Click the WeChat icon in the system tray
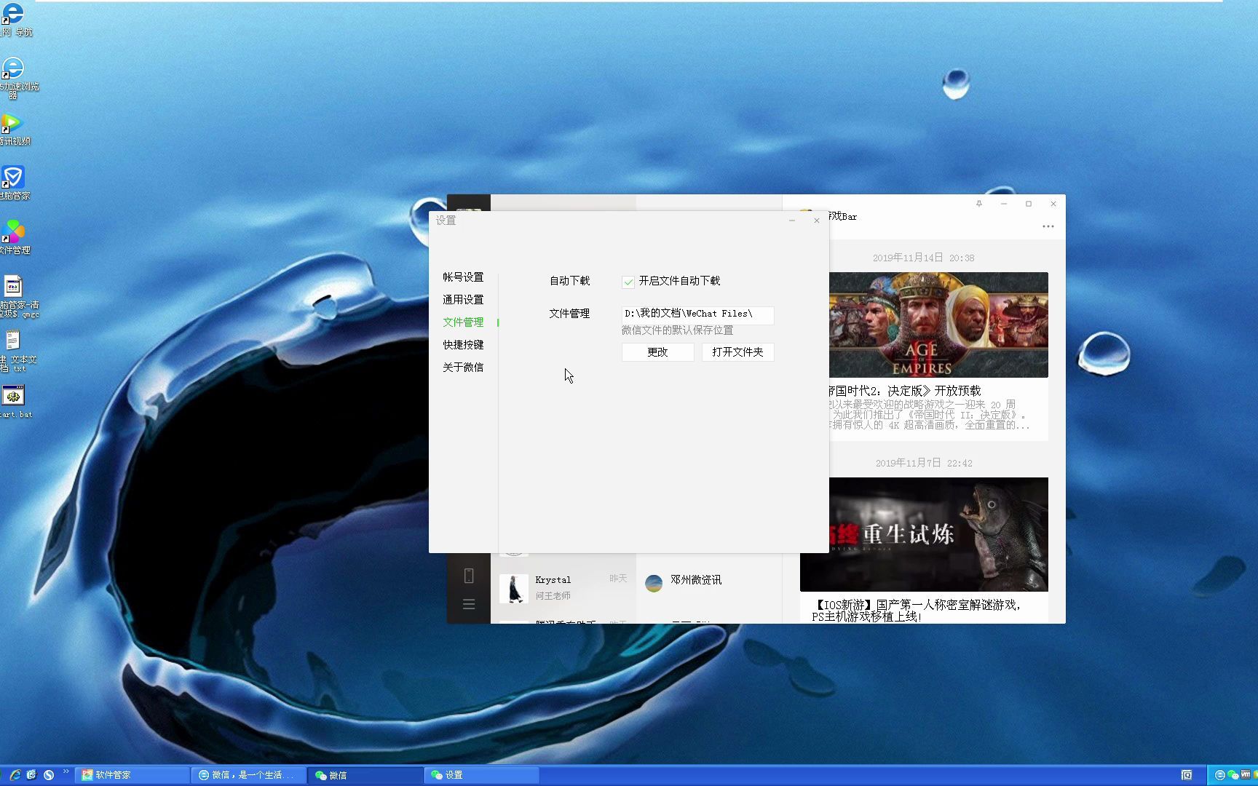Viewport: 1258px width, 786px height. [1233, 775]
